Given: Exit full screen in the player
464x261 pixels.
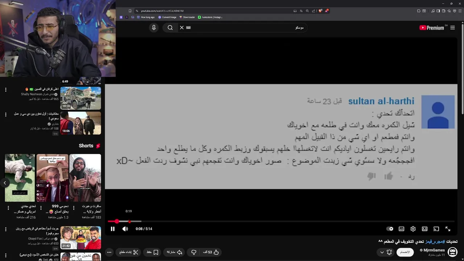Looking at the screenshot, I should click(448, 229).
